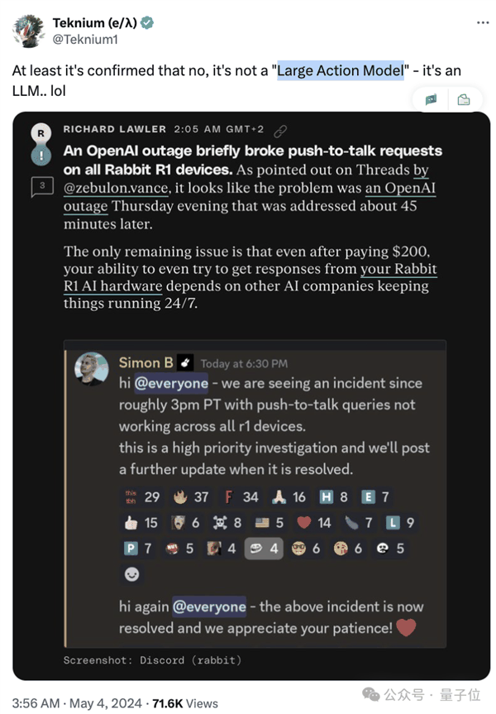Open the @Teknium1 handle link
Viewport: 496px width, 714px height.
[x=85, y=40]
